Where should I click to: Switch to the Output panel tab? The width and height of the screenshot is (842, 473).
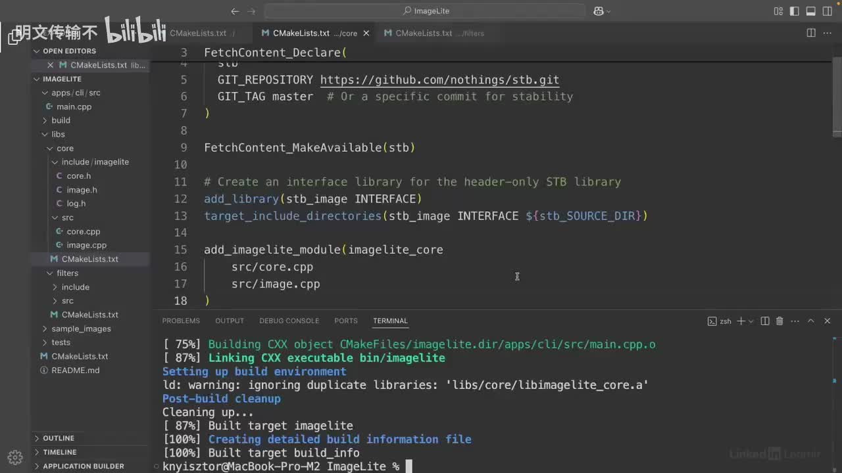(230, 321)
